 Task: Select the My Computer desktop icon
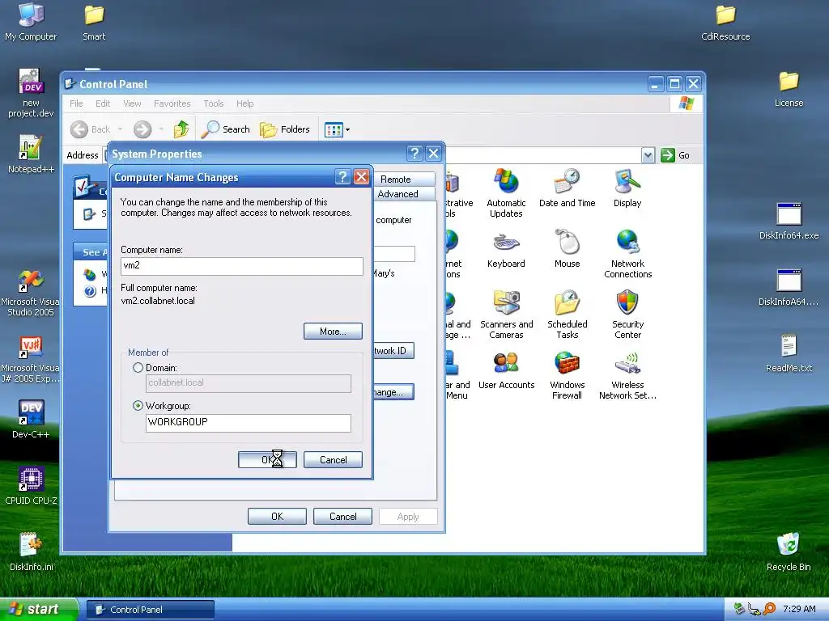[x=31, y=22]
